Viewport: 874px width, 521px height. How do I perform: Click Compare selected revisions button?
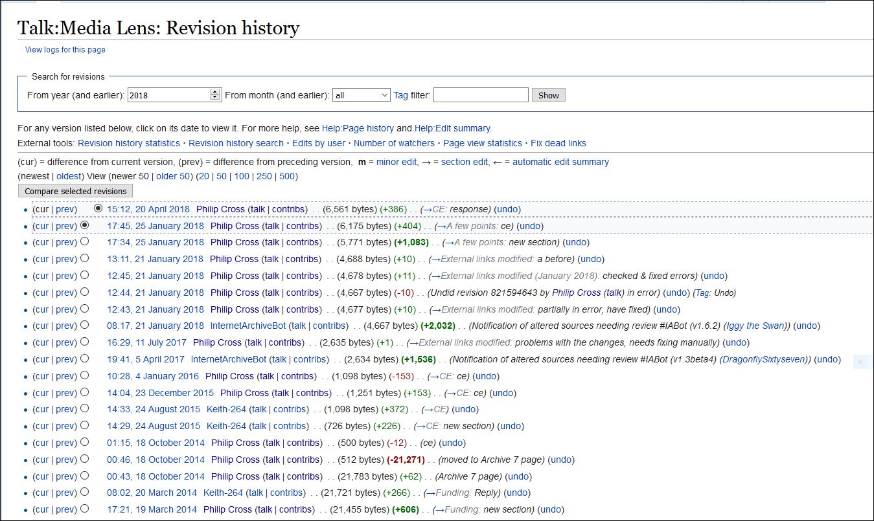tap(76, 191)
